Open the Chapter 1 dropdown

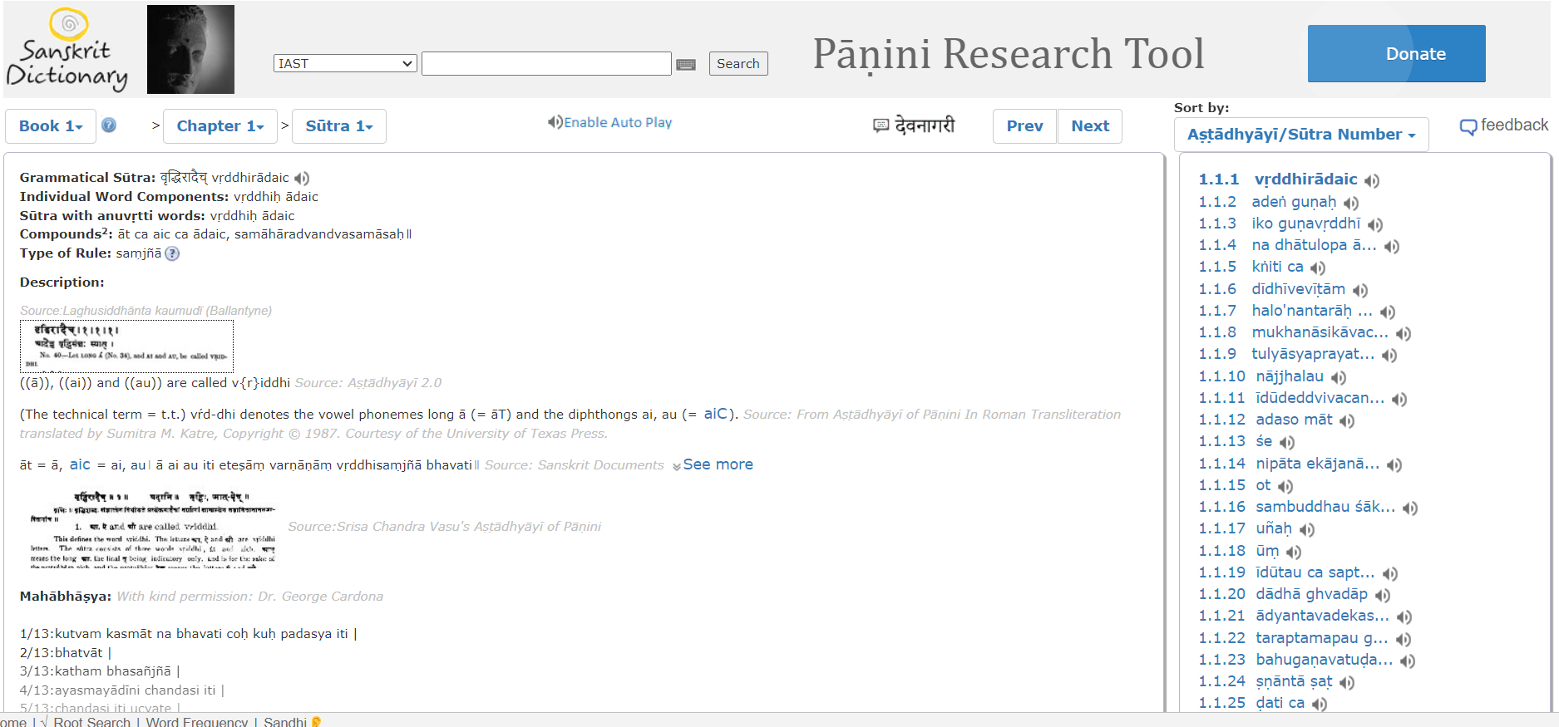(x=220, y=126)
